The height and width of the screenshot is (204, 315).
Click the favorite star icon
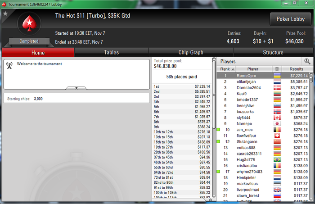click(x=5, y=14)
